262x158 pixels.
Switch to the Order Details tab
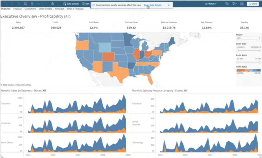tap(45, 9)
